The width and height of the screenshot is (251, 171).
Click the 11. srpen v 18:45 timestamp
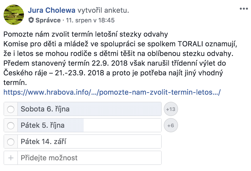click(x=90, y=20)
